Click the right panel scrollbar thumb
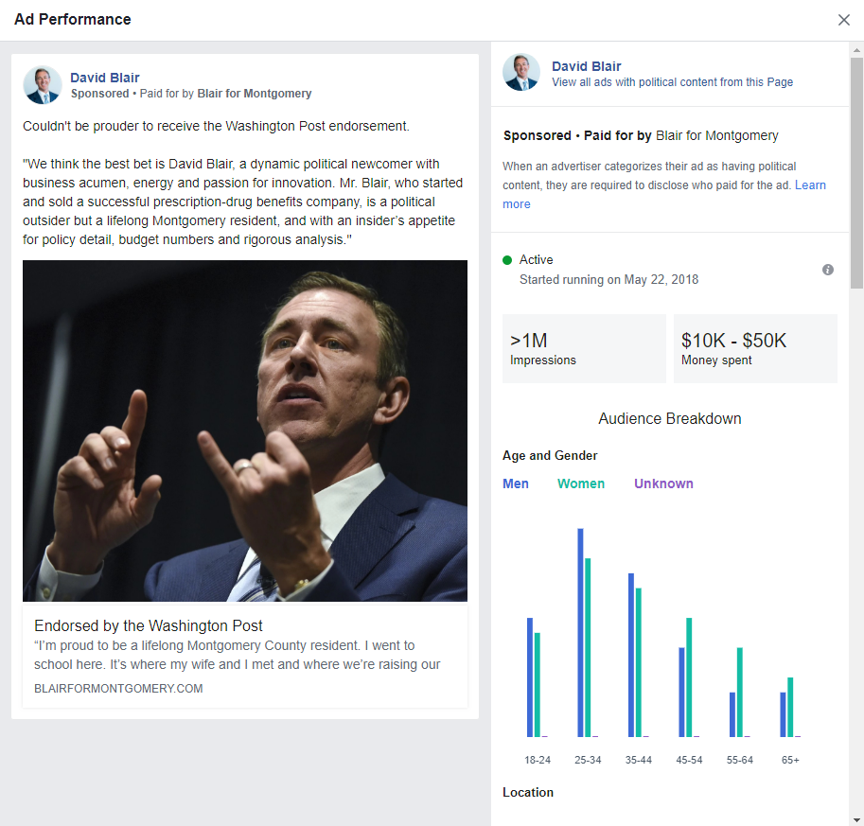Viewport: 864px width, 826px height. click(x=856, y=173)
